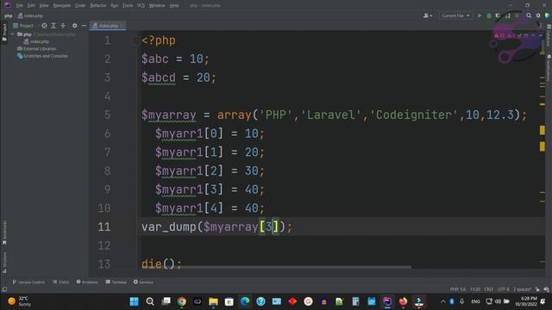Select External Libraries in project tree
The height and width of the screenshot is (310, 552).
36,49
